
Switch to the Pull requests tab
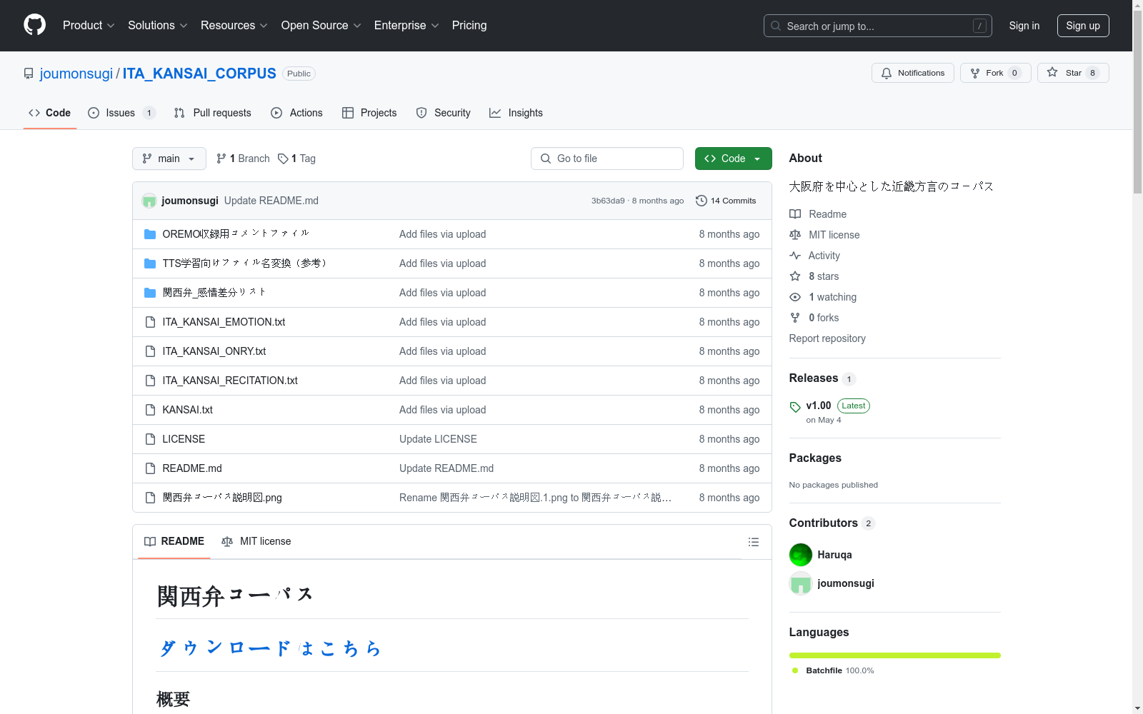(213, 113)
